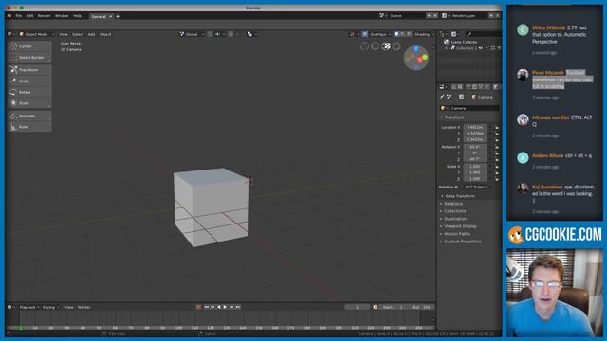Viewport: 607px width, 341px height.
Task: Select the Ruler tool
Action: coord(29,127)
